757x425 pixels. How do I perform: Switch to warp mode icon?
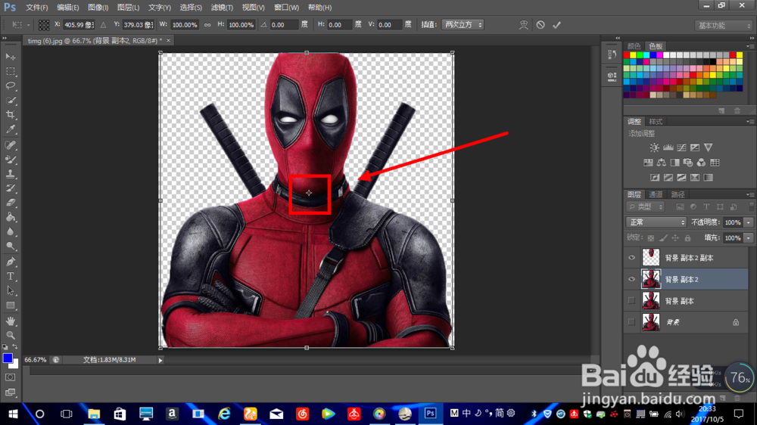click(523, 25)
